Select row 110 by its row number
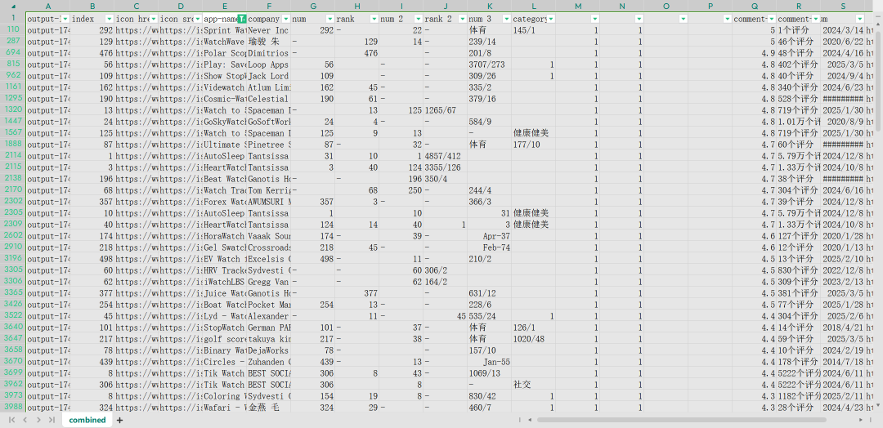This screenshot has width=883, height=428. pyautogui.click(x=13, y=29)
